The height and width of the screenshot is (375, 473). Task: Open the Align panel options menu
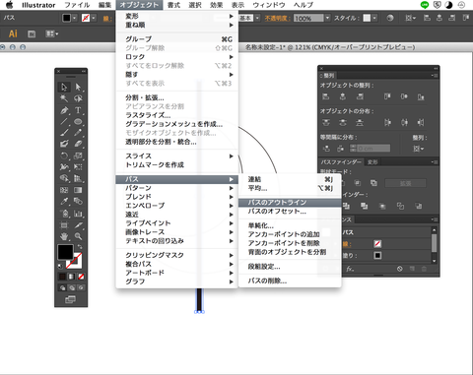pyautogui.click(x=435, y=76)
